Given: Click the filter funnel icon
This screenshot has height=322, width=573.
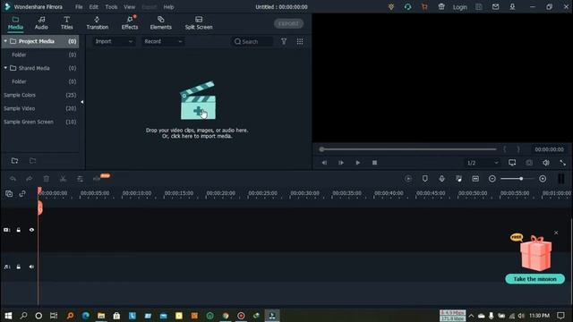Looking at the screenshot, I should pyautogui.click(x=284, y=42).
